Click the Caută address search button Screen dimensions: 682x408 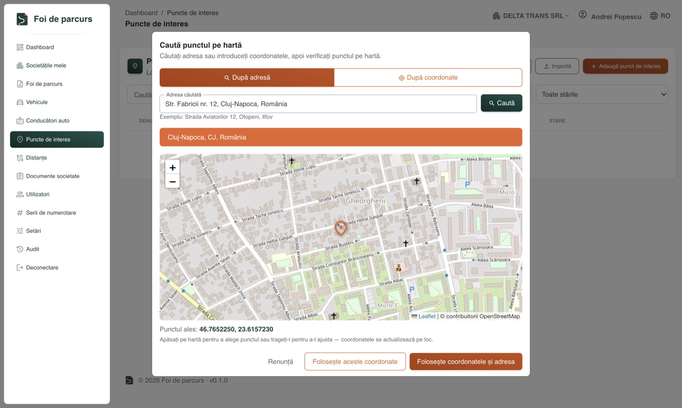[501, 103]
